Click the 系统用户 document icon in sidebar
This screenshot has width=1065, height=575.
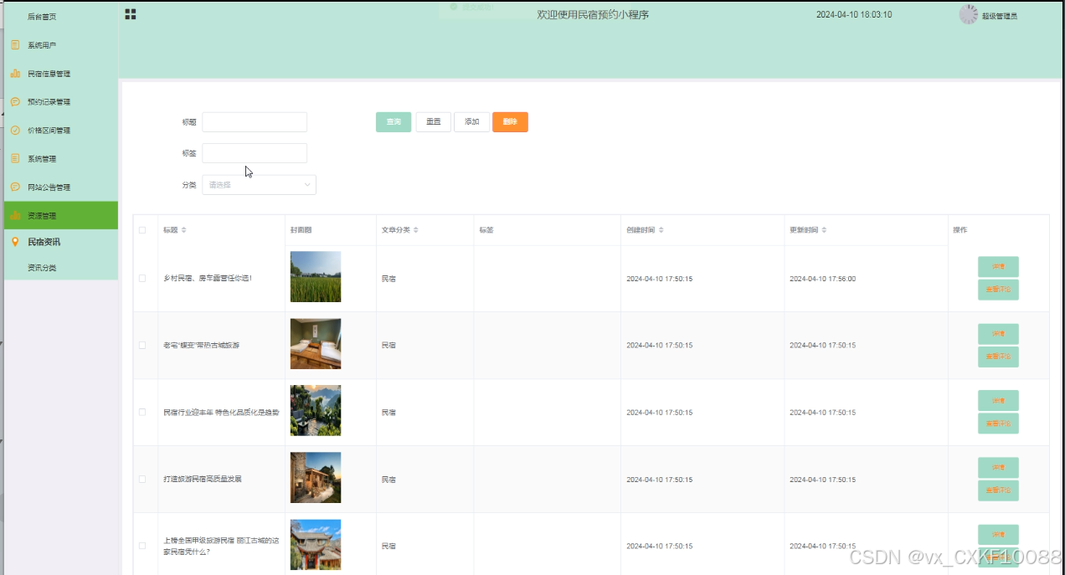point(15,45)
